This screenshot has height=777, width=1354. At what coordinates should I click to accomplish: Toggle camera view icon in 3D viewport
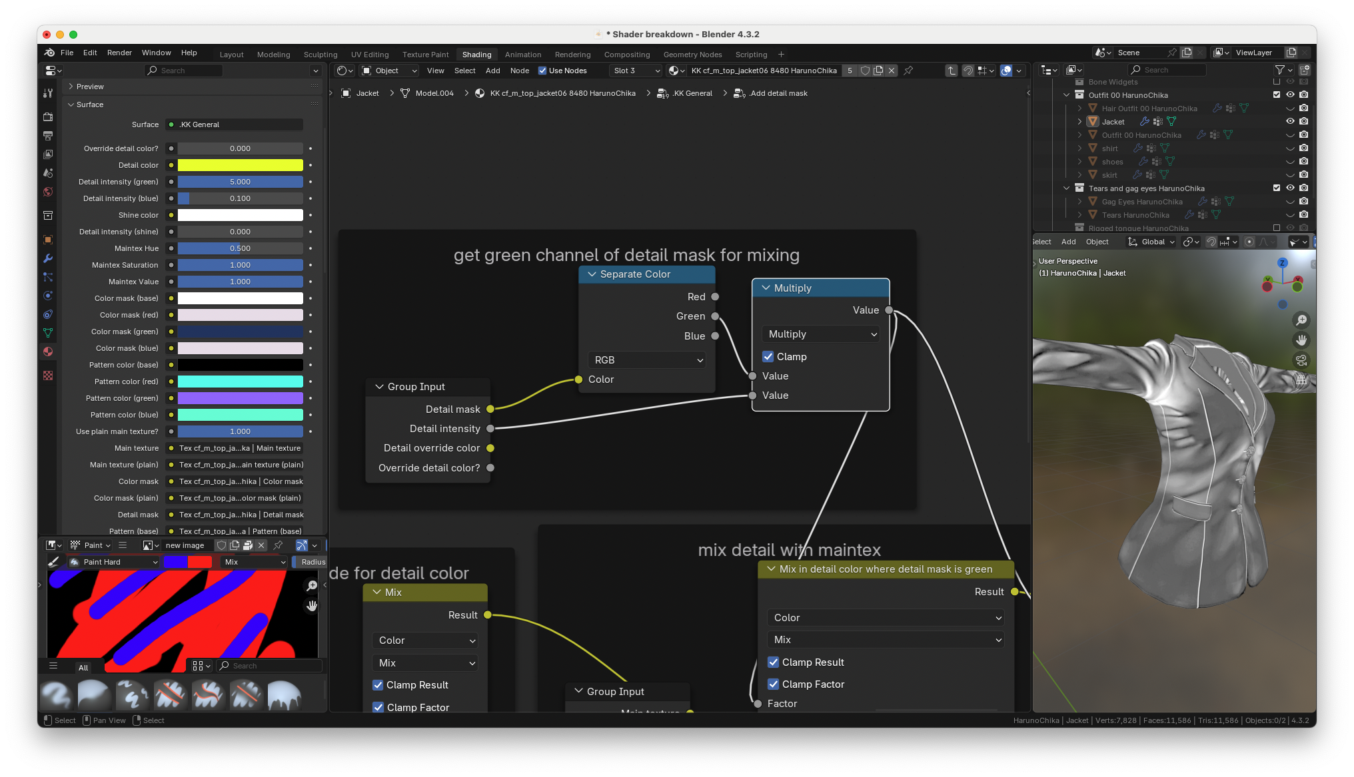[1301, 360]
